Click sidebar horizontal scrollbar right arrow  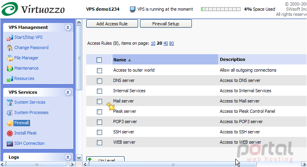(72, 164)
